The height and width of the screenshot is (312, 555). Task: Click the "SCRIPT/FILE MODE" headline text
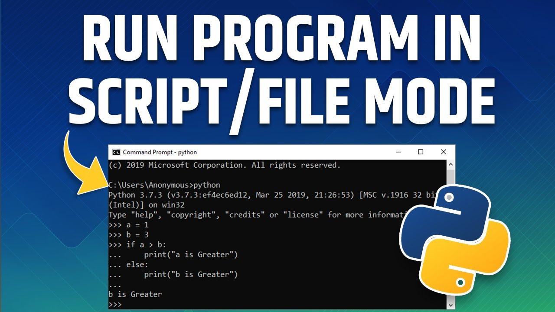pos(282,102)
